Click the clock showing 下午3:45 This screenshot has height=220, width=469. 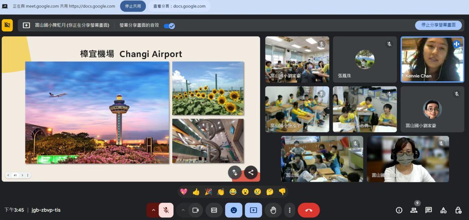[14, 210]
